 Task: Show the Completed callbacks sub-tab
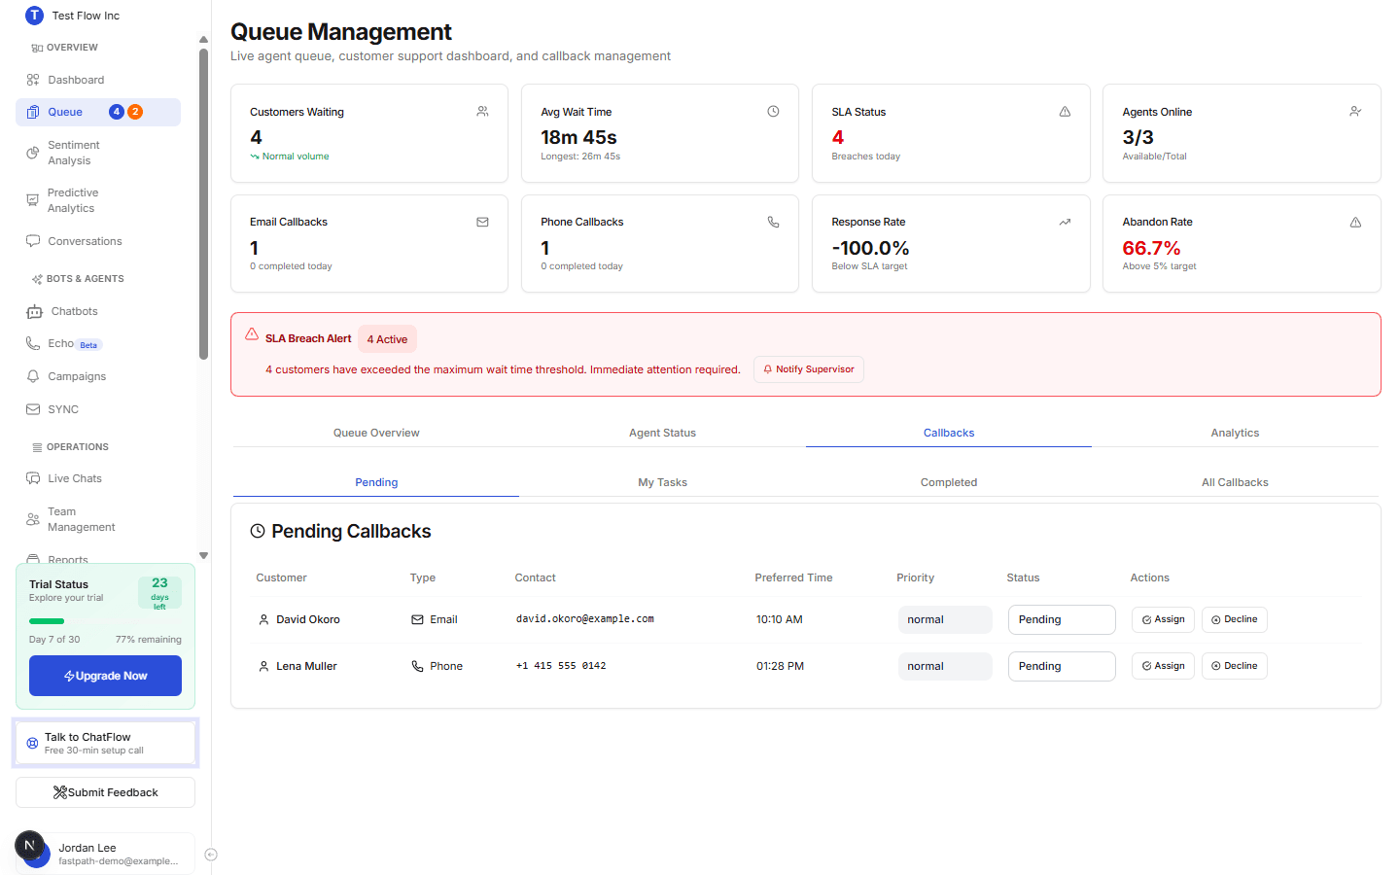tap(949, 482)
